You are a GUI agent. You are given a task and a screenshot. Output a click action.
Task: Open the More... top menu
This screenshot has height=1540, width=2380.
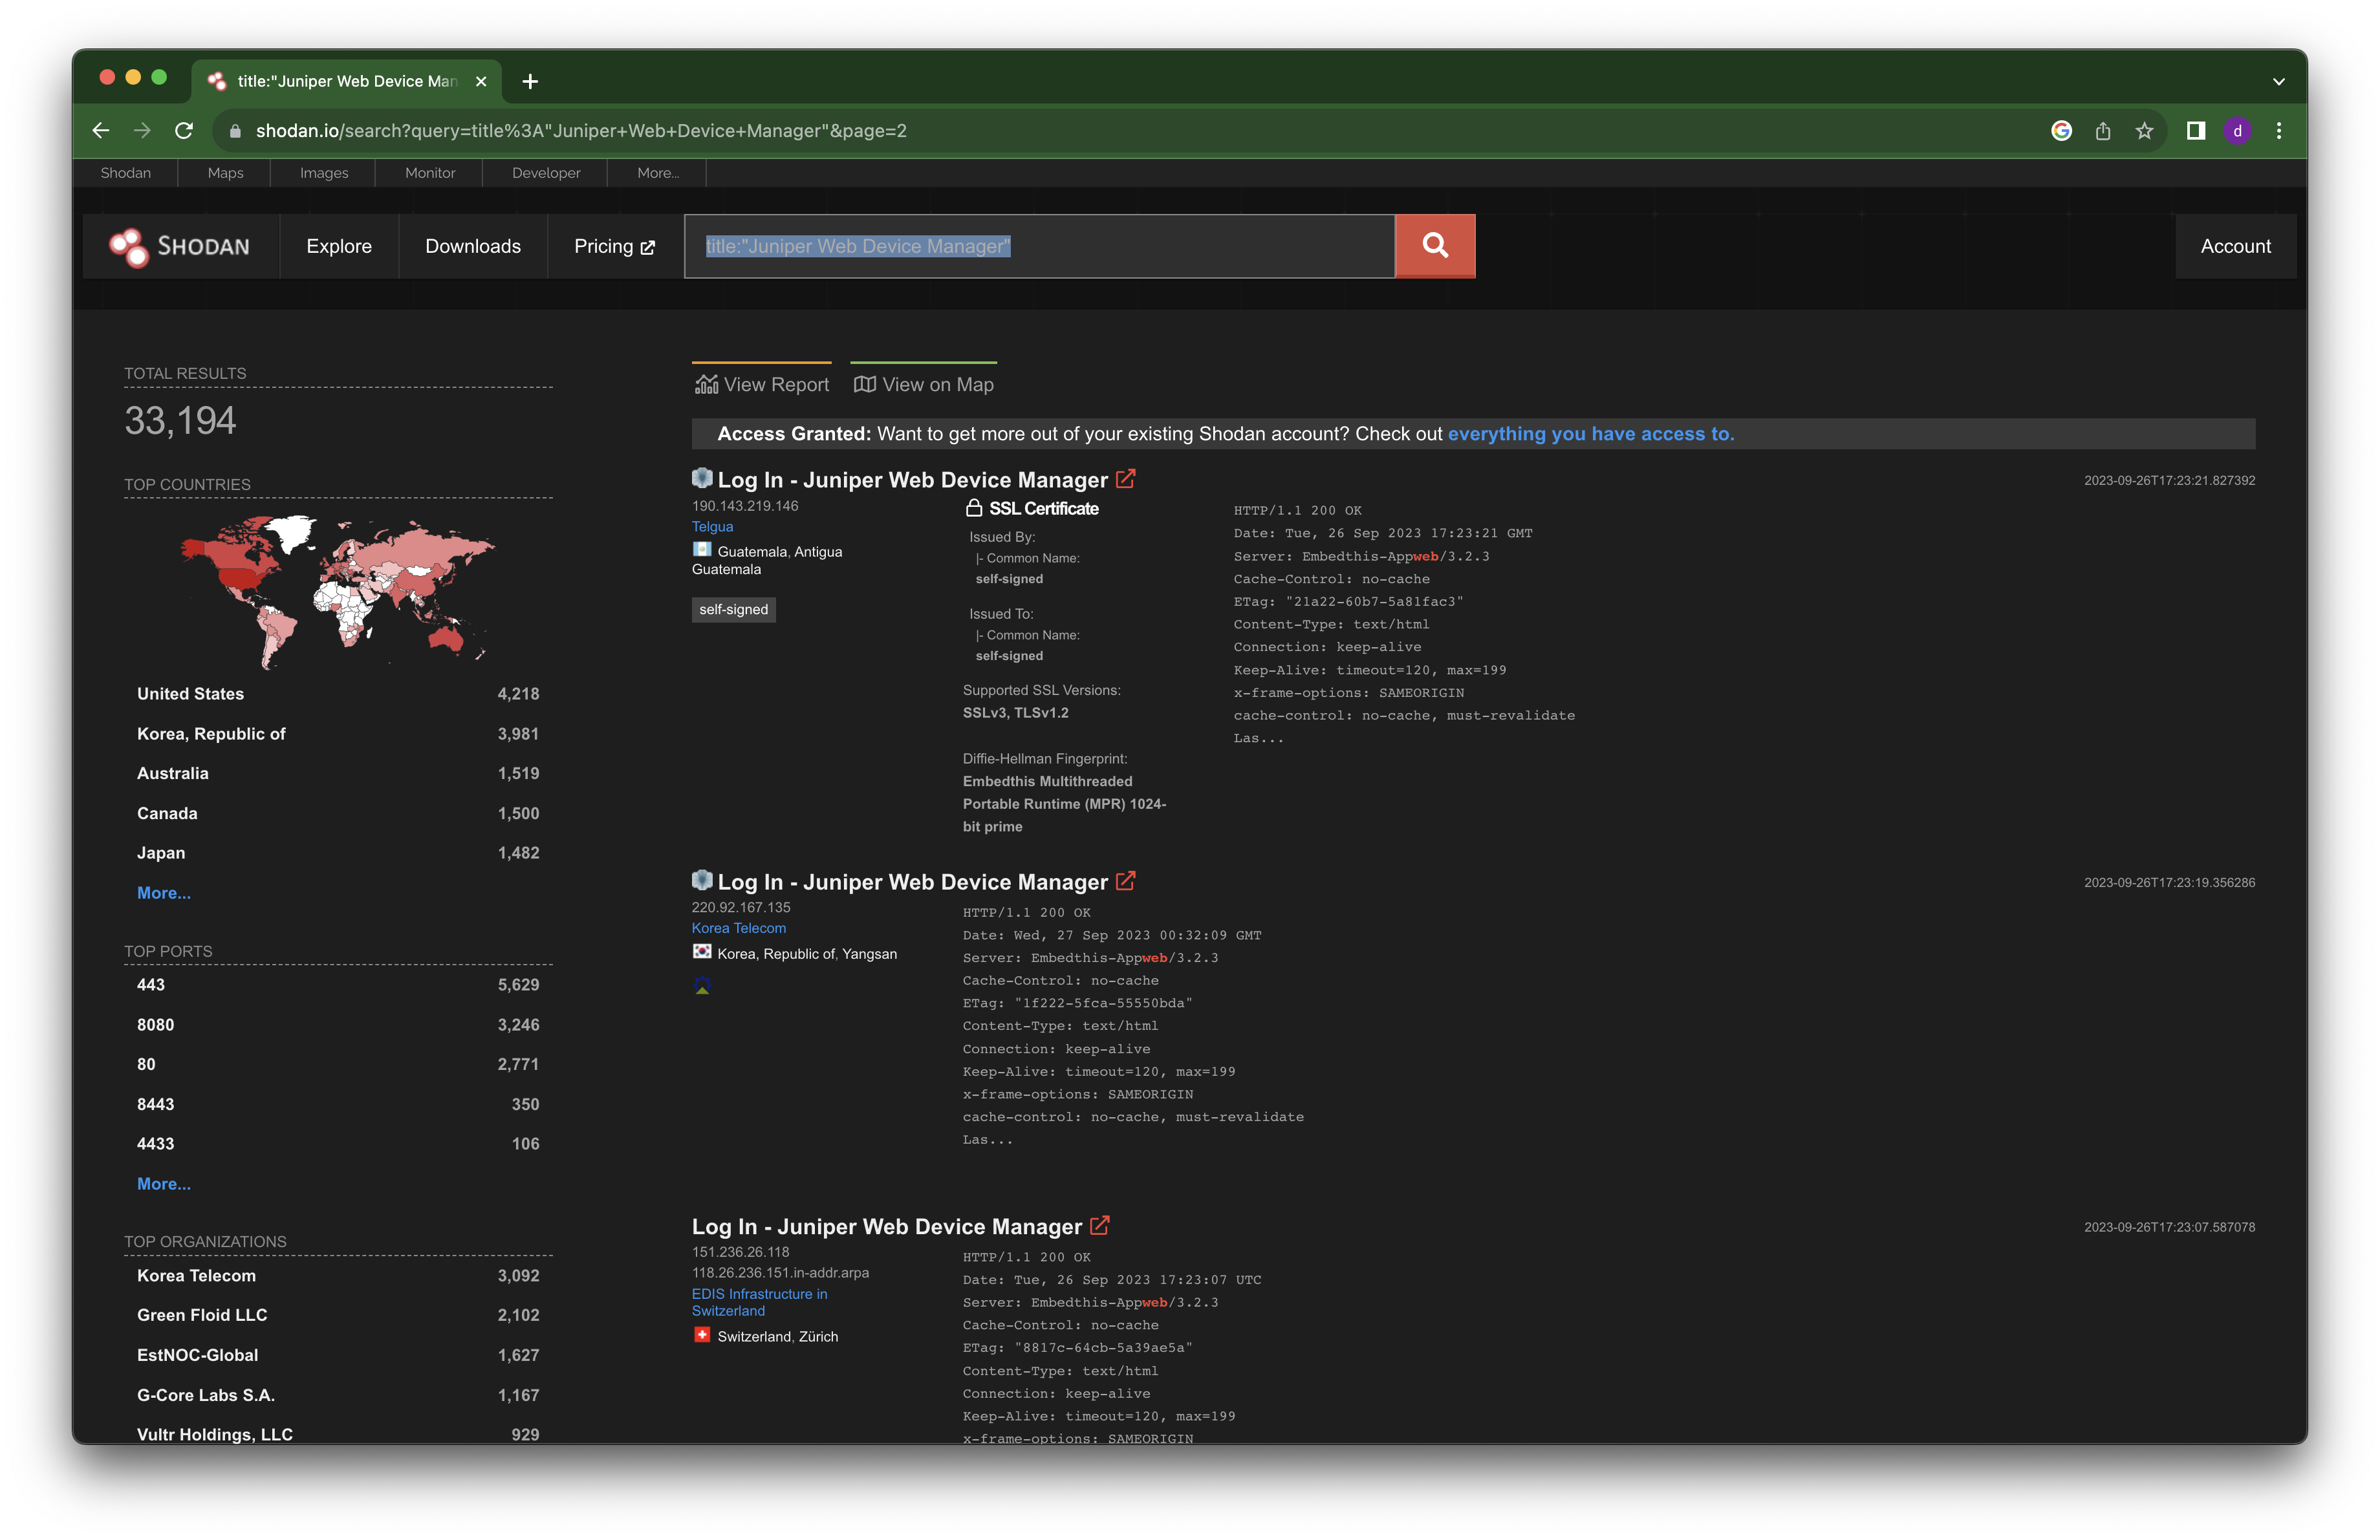pos(658,173)
